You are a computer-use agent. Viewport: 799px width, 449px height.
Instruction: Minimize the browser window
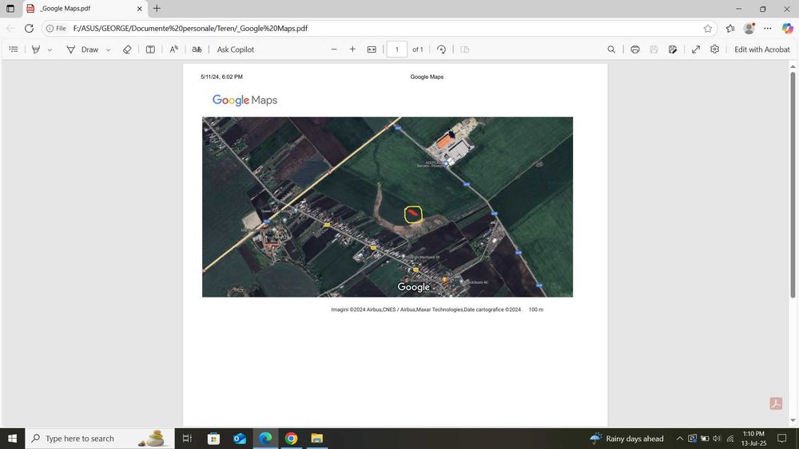(x=739, y=9)
